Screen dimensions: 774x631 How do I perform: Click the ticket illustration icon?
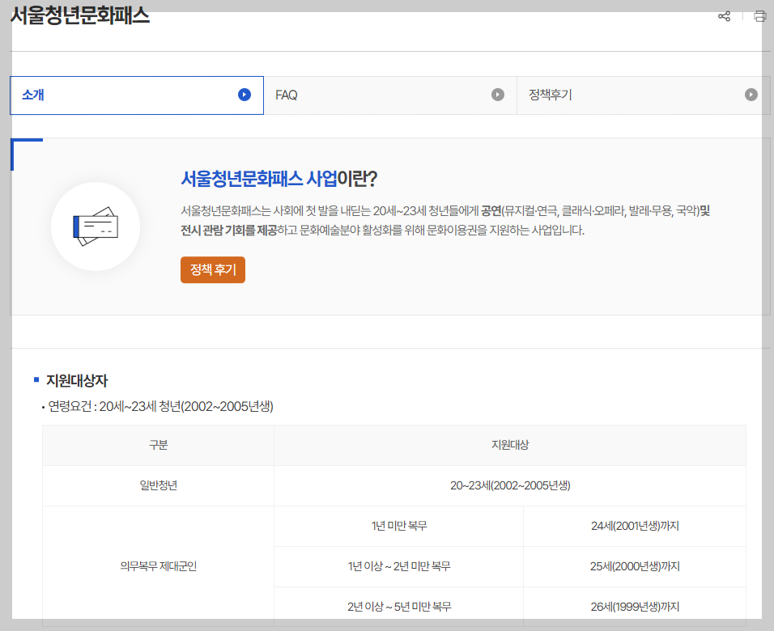pos(96,227)
